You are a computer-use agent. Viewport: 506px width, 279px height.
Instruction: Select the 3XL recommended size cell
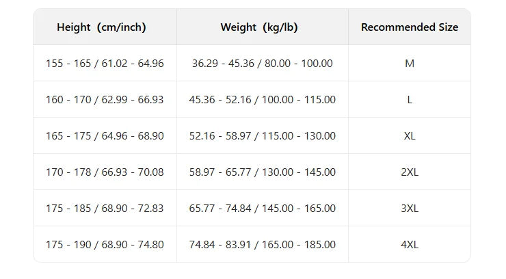(410, 209)
